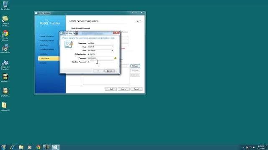Click Cancel in MySQL User Details dialog
Screen dimensions: 268x150
pyautogui.click(x=109, y=71)
